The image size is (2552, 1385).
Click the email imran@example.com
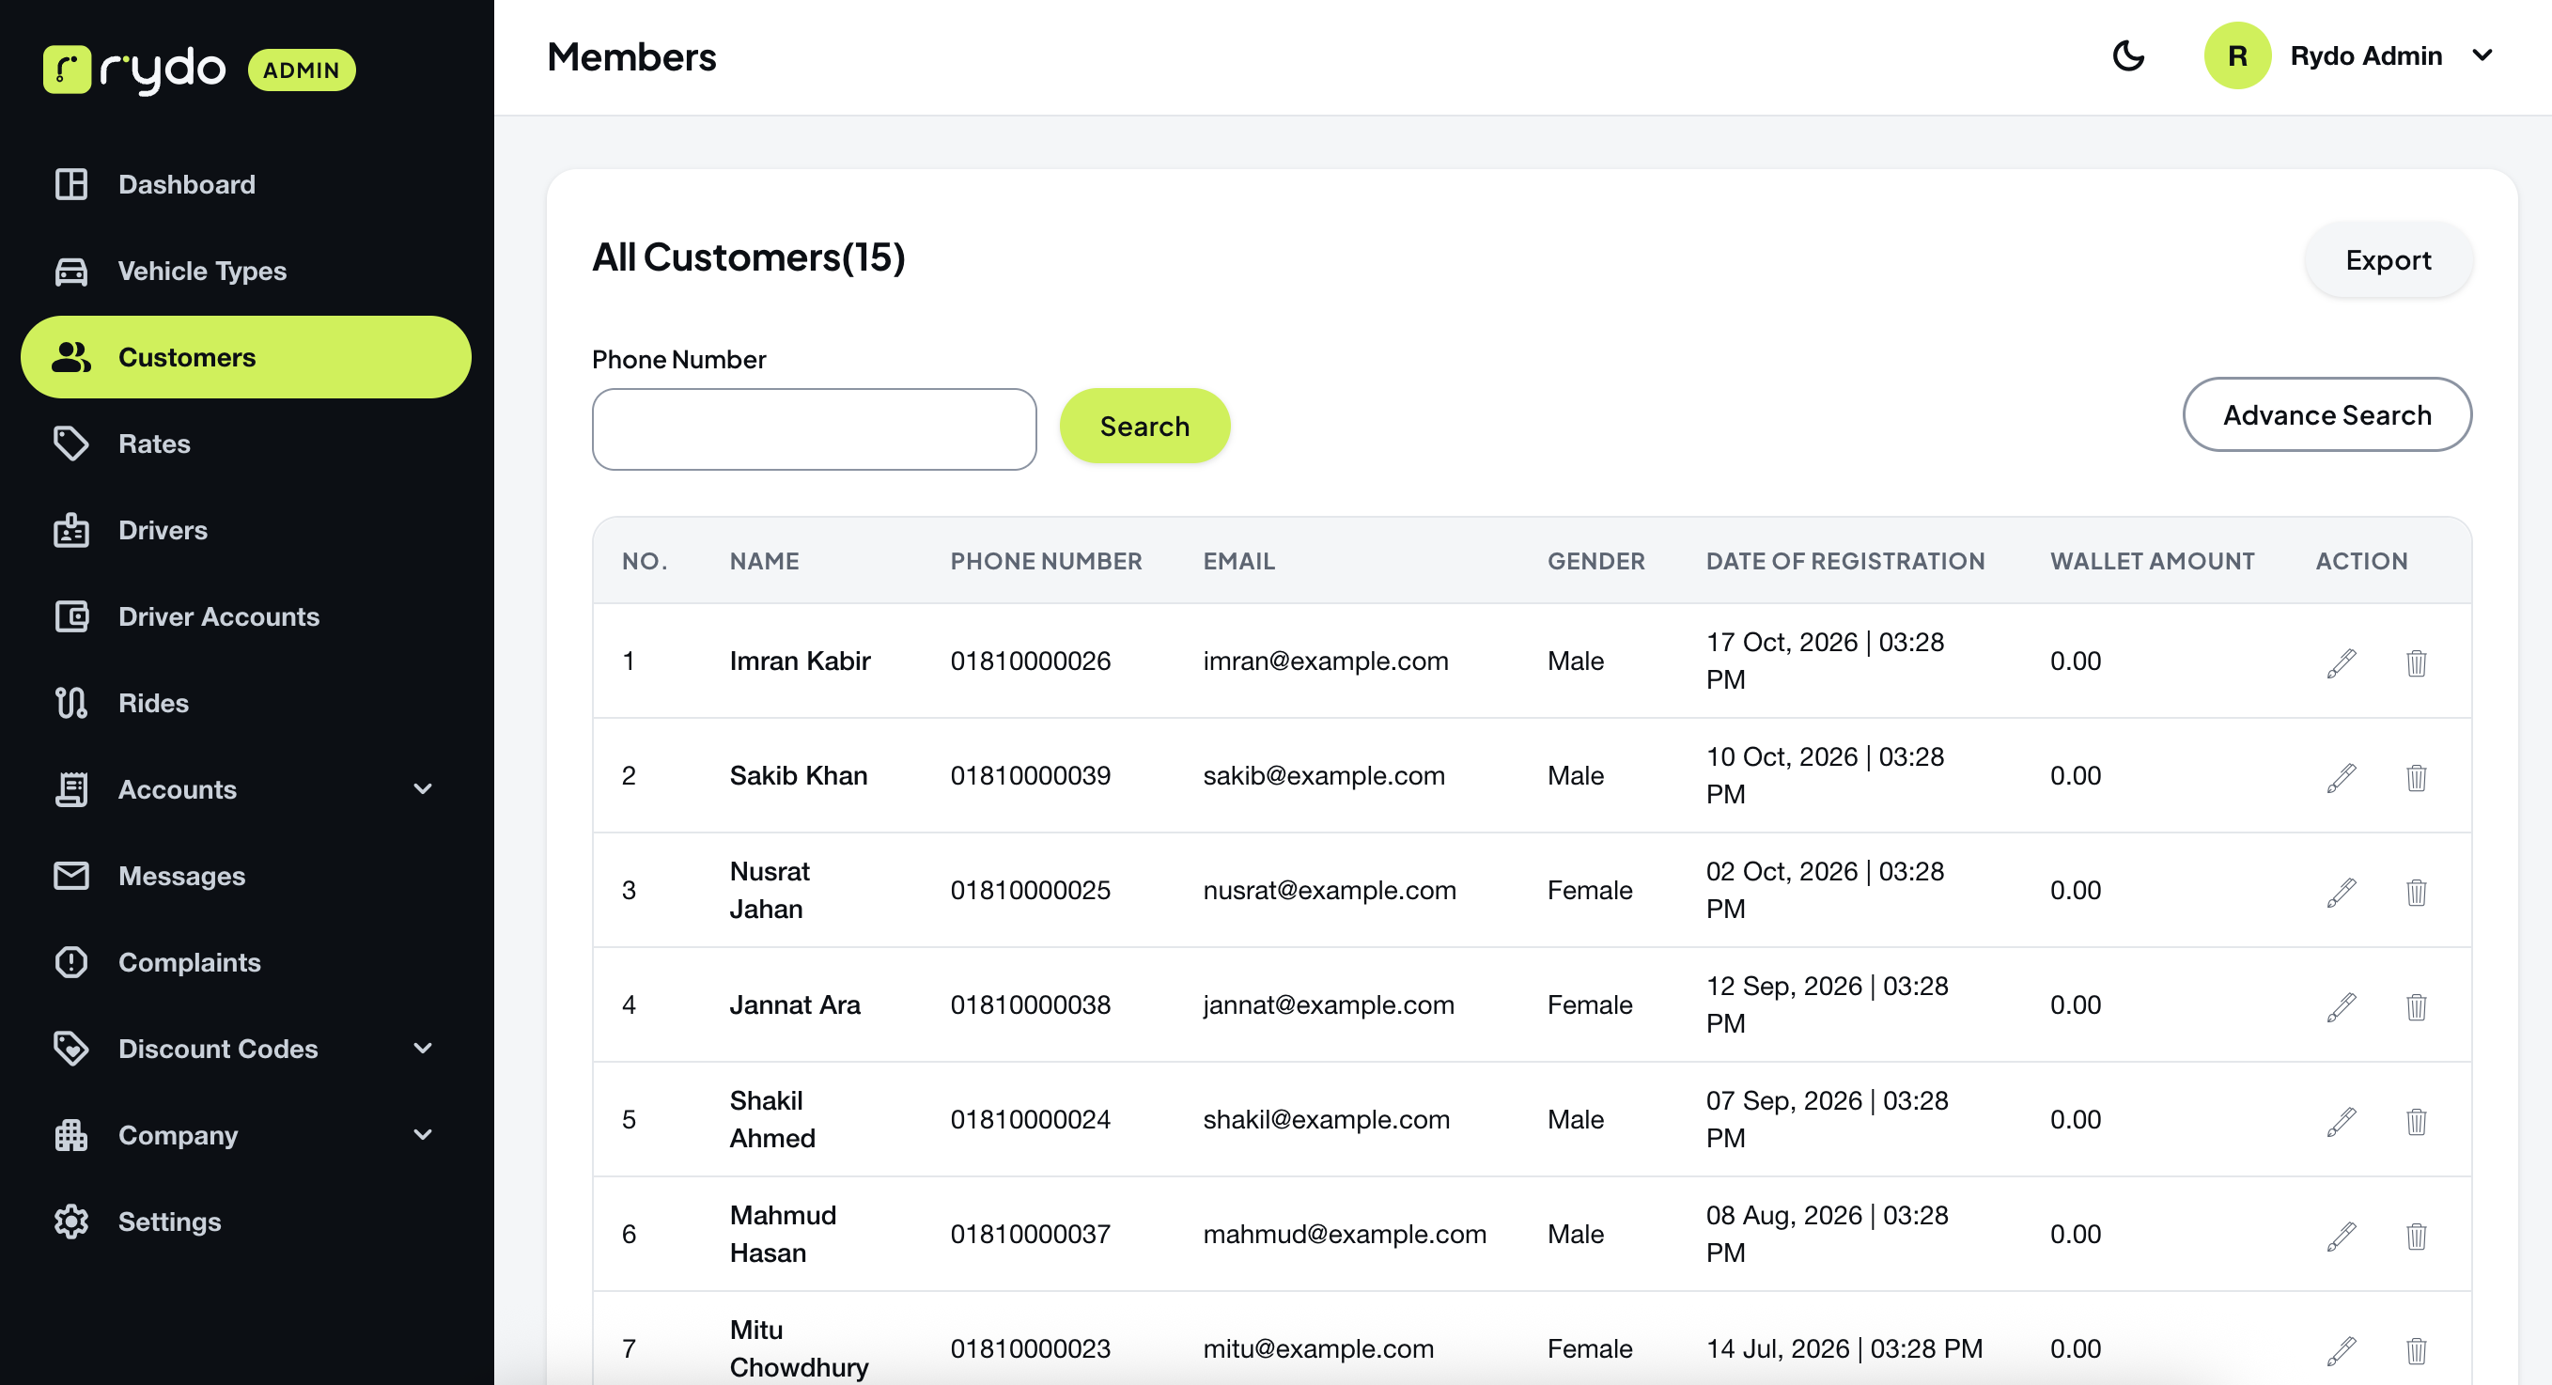click(x=1326, y=661)
